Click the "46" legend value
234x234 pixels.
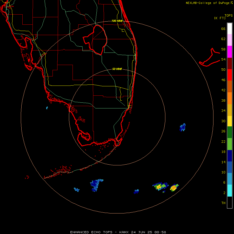pos(223,80)
